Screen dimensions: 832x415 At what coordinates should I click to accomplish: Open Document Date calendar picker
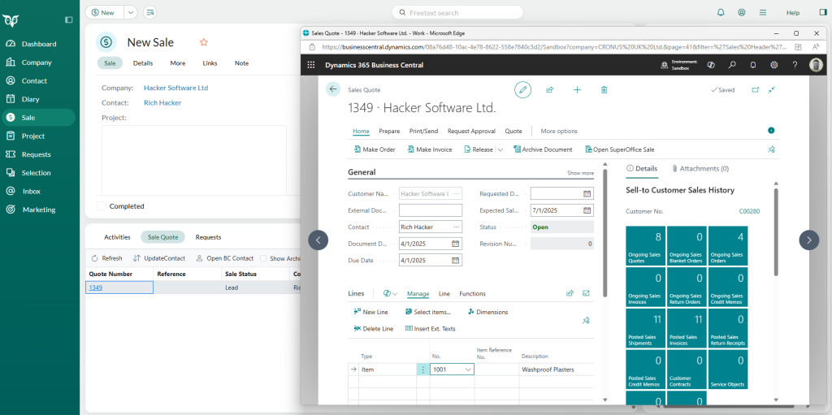455,244
